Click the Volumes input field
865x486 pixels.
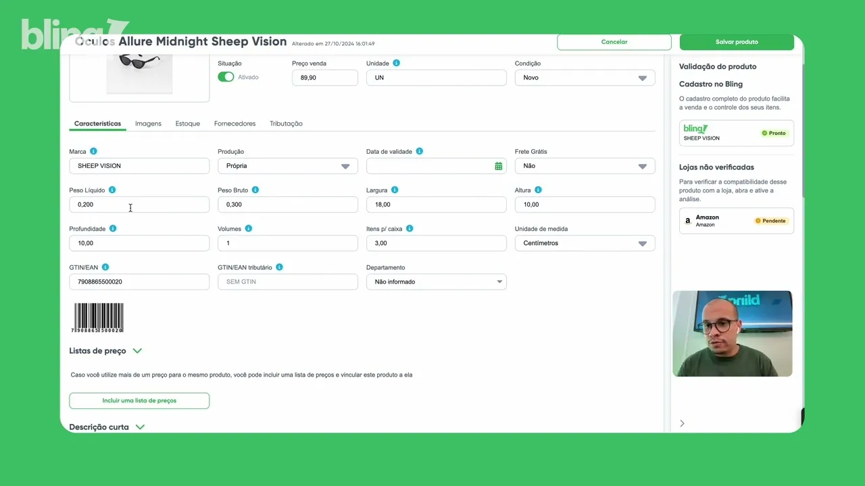[x=288, y=243]
